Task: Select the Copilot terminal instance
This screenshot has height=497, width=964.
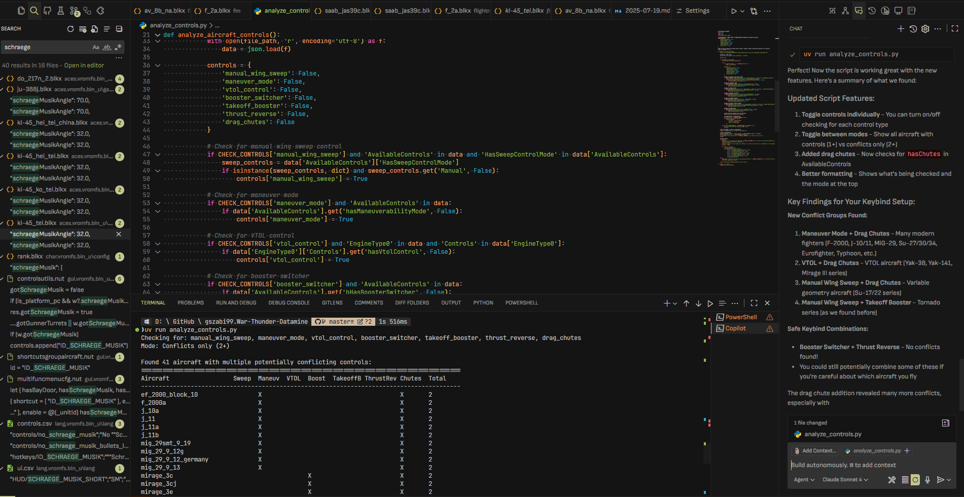Action: pos(744,328)
